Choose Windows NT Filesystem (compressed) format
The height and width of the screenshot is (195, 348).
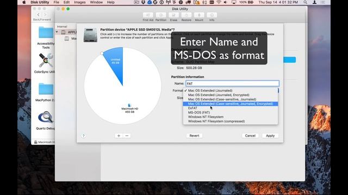tap(231, 121)
